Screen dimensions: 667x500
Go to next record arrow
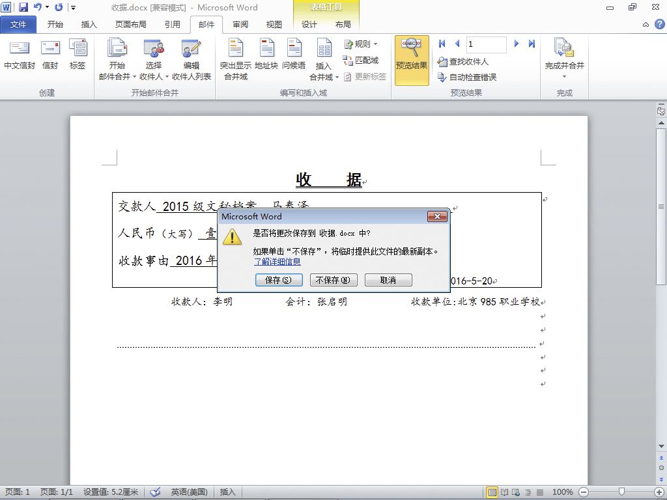517,44
